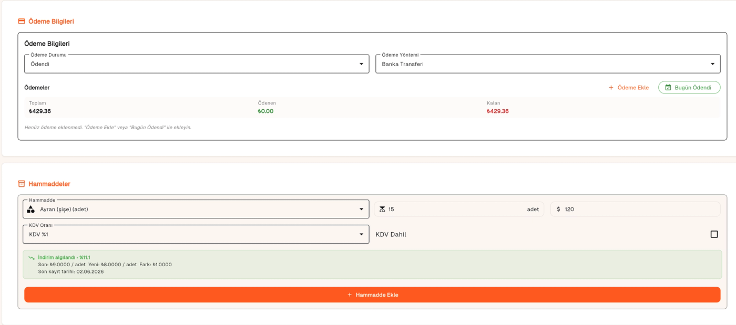Viewport: 736px width, 325px height.
Task: Expand the KDV Oranı dropdown
Action: [x=196, y=234]
